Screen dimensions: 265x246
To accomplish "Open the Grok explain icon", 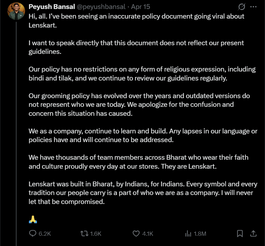I will pyautogui.click(x=241, y=7).
